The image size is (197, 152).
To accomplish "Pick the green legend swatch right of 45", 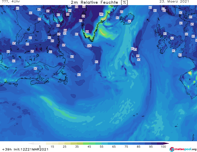I will [92, 143].
